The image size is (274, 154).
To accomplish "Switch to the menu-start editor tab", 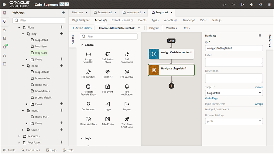I will coord(134,12).
